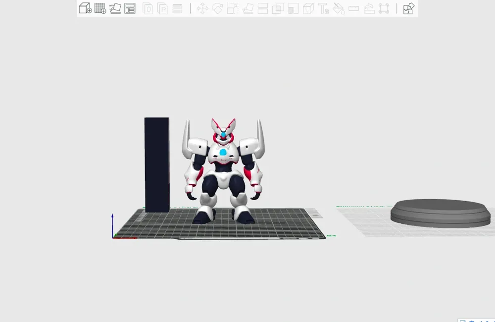Open the Seam Painting cube icon
This screenshot has width=495, height=322.
click(x=308, y=8)
